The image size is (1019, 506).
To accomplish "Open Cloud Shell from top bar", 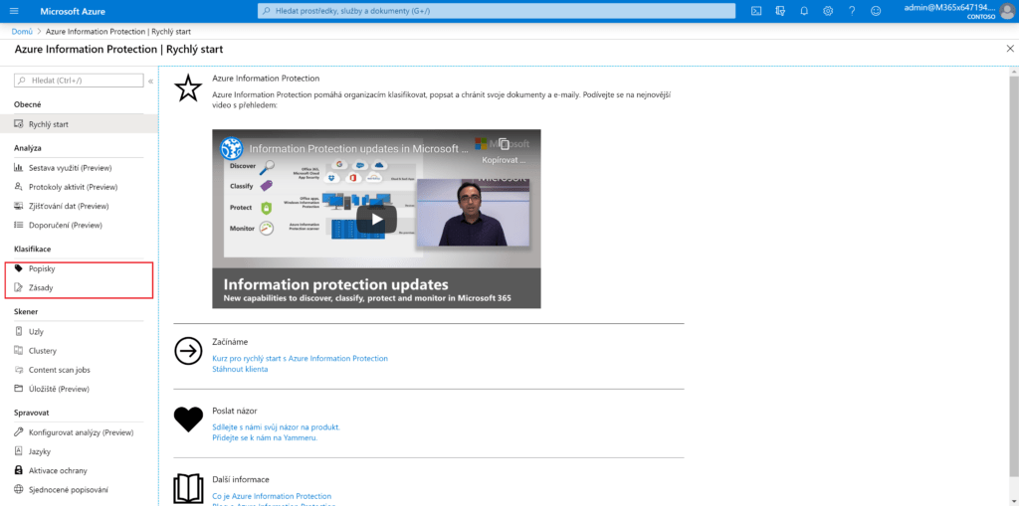I will coord(756,11).
